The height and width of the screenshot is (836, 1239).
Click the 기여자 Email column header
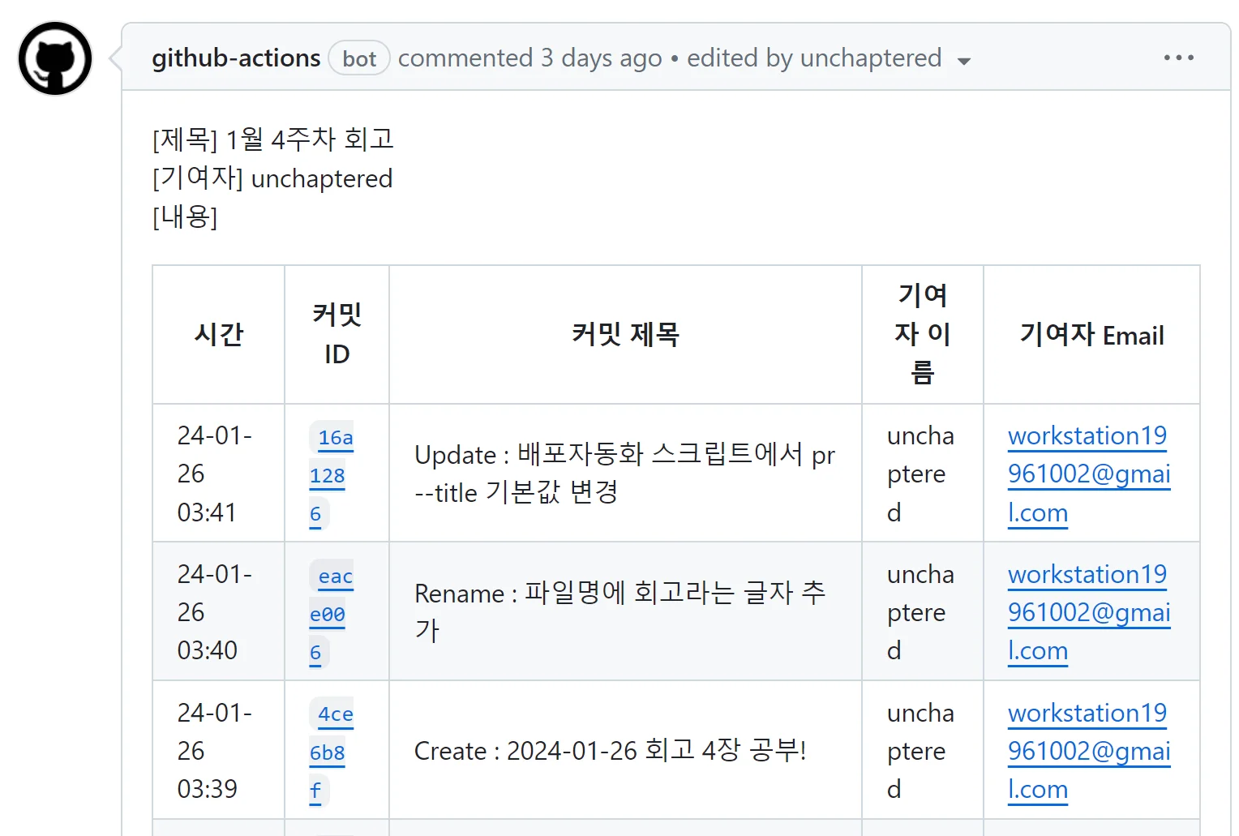(x=1091, y=334)
